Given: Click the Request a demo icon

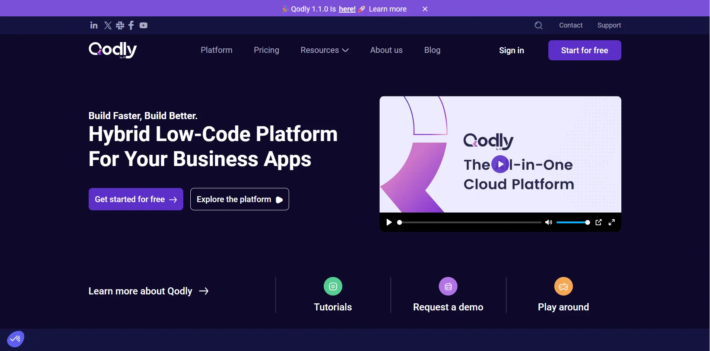Looking at the screenshot, I should coord(448,287).
